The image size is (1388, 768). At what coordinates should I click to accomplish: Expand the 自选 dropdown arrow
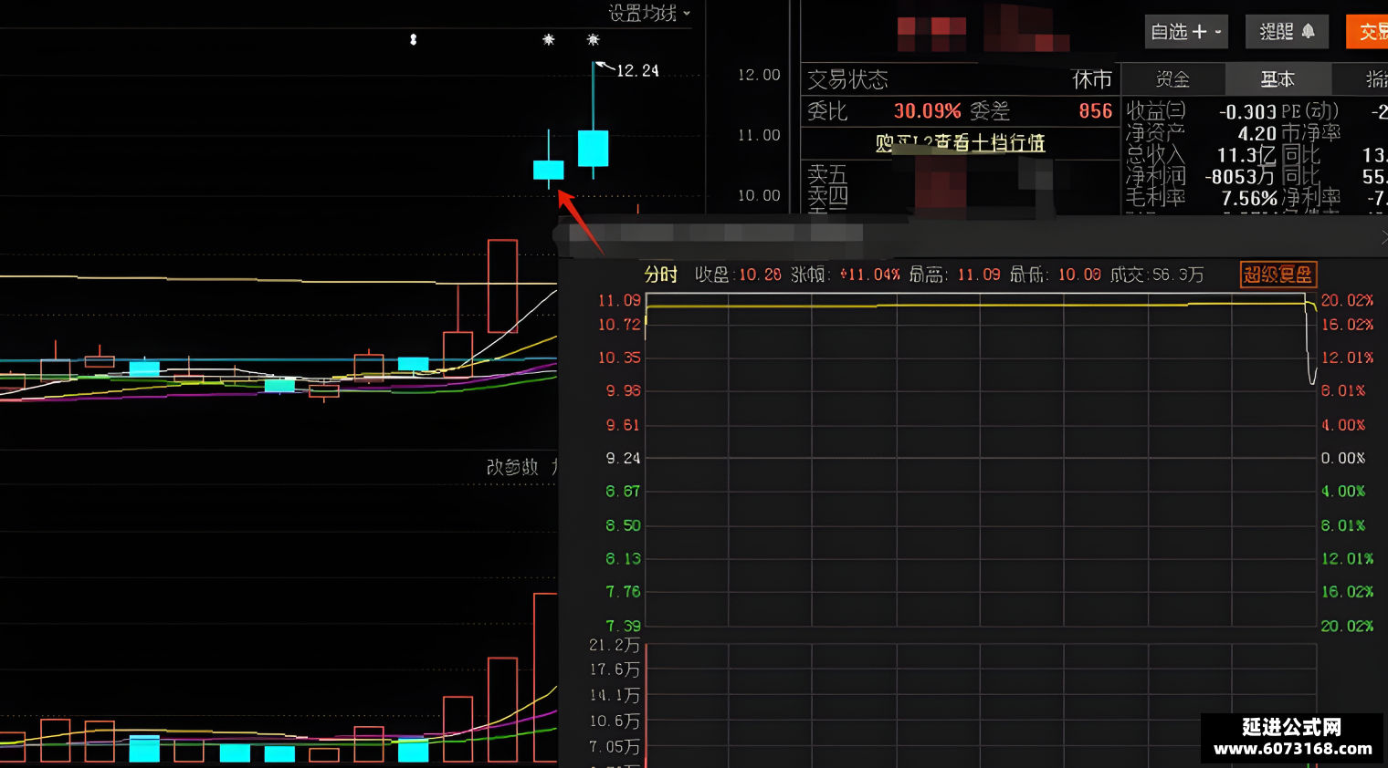tap(1218, 32)
